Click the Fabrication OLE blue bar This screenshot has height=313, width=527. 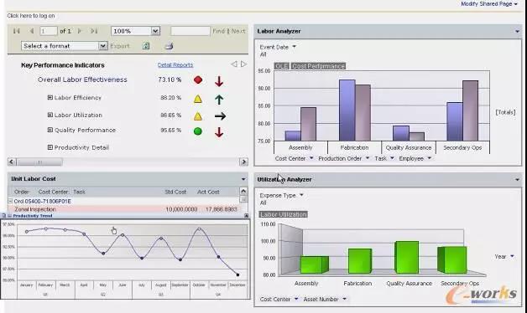pos(347,110)
